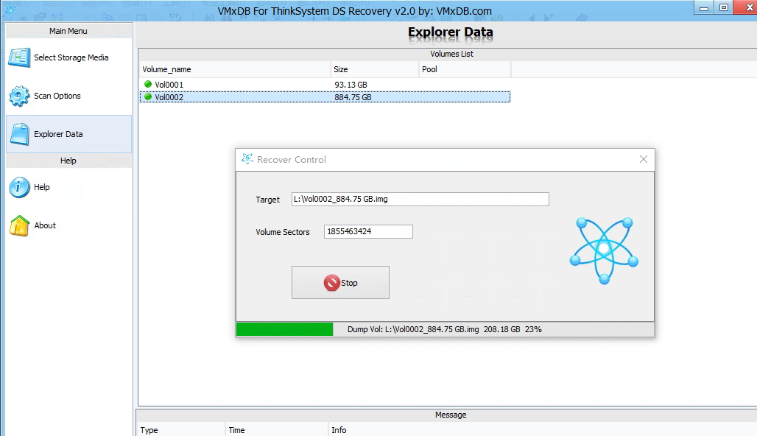Click the Pool column header
757x436 pixels.
point(465,69)
